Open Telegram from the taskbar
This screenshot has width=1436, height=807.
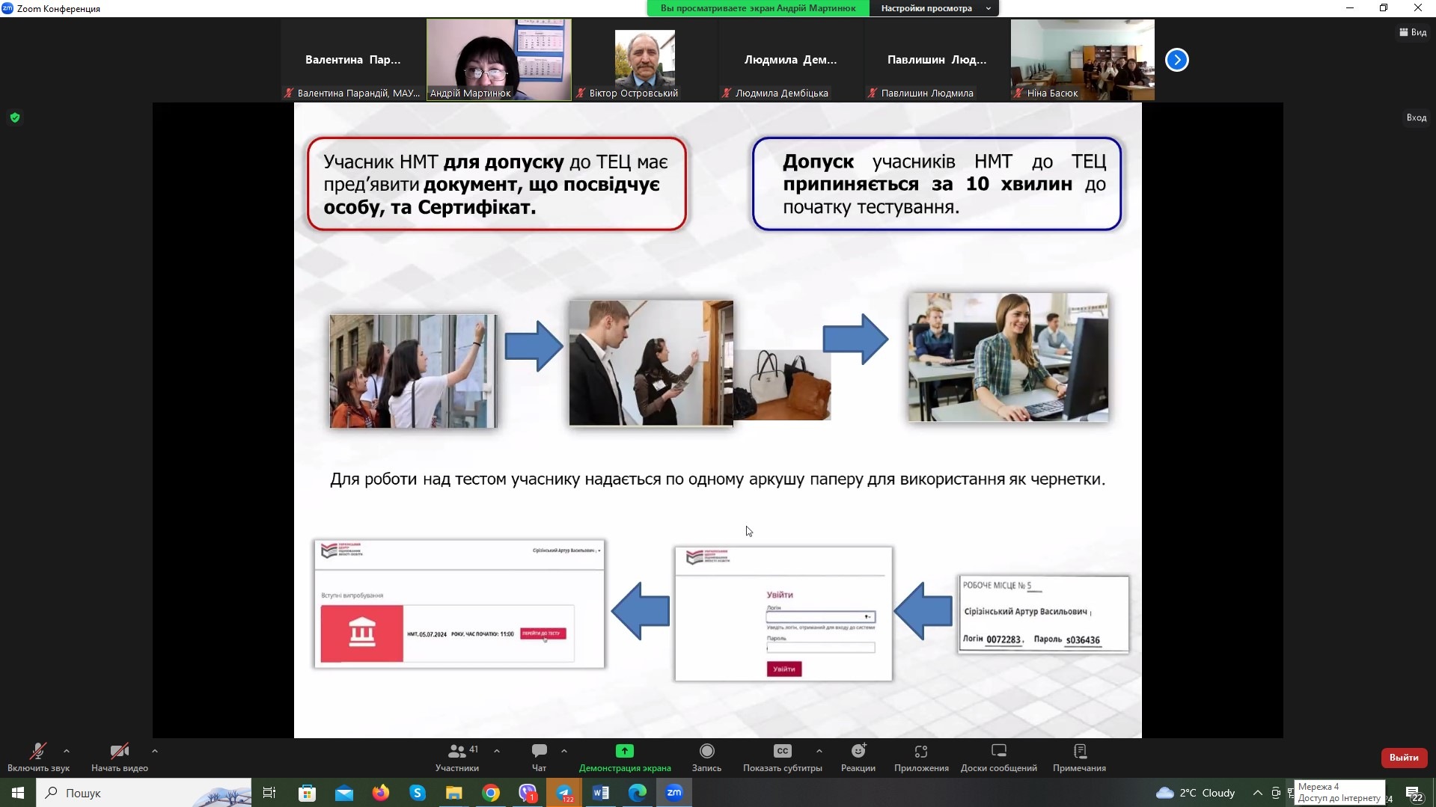pyautogui.click(x=564, y=793)
